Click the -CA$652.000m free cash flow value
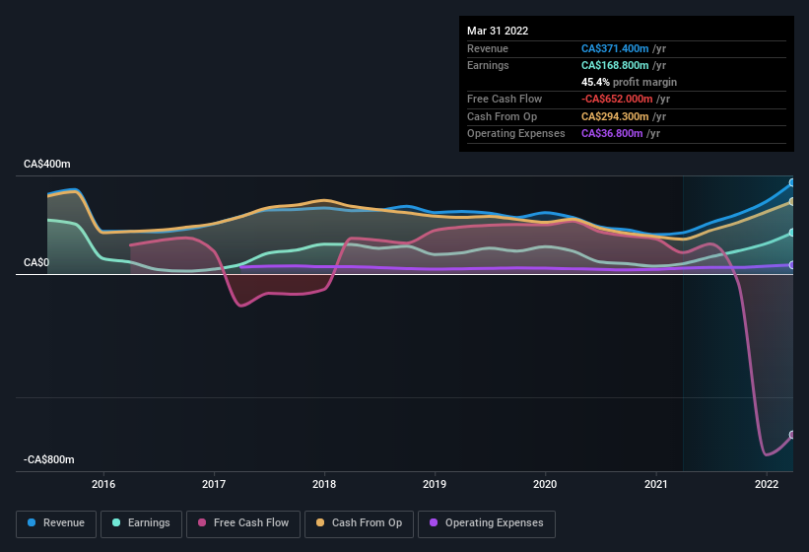Viewport: 809px width, 552px height. tap(617, 99)
